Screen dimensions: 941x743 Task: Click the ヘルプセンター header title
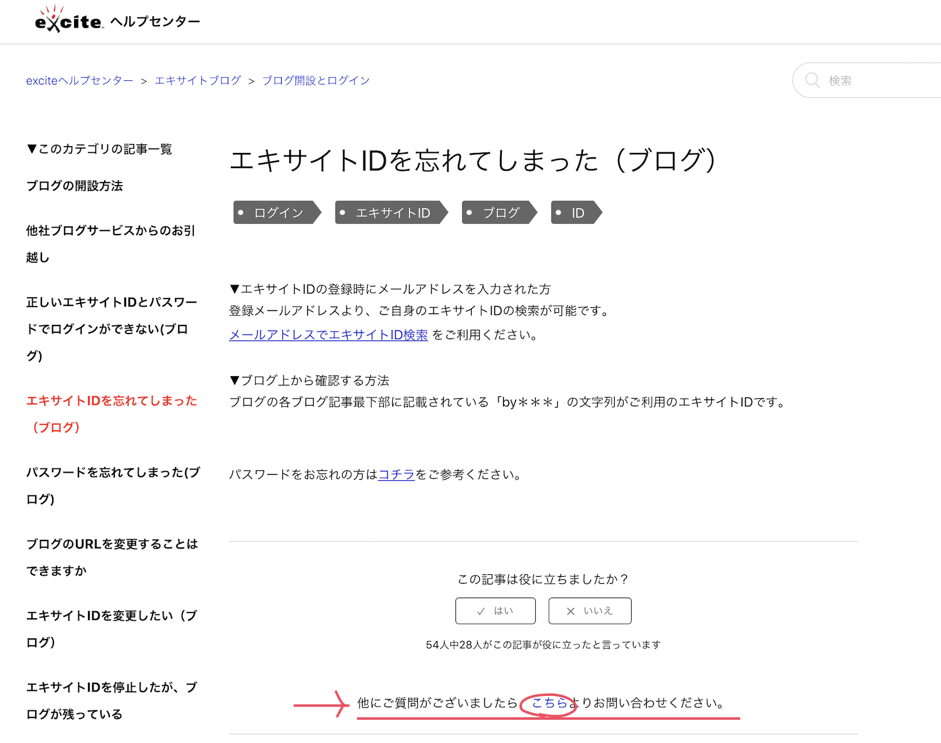(x=155, y=21)
